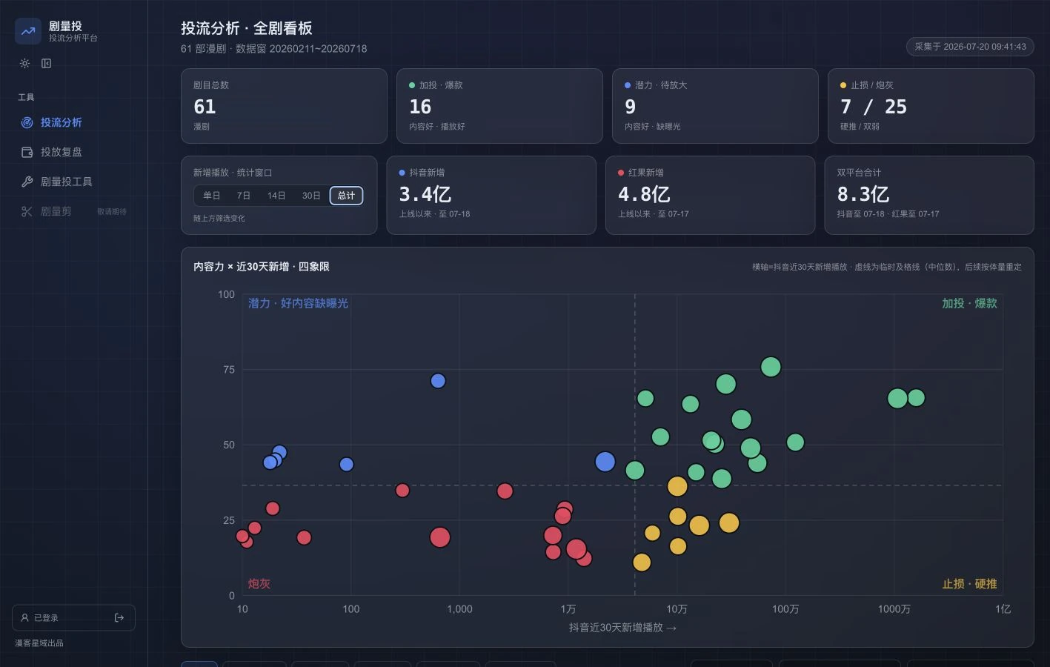Click the logout arrow icon
The height and width of the screenshot is (667, 1050).
coord(119,617)
